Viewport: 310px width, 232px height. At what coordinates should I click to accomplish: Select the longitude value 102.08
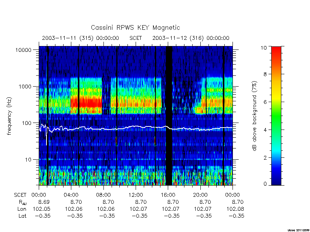(x=235, y=209)
